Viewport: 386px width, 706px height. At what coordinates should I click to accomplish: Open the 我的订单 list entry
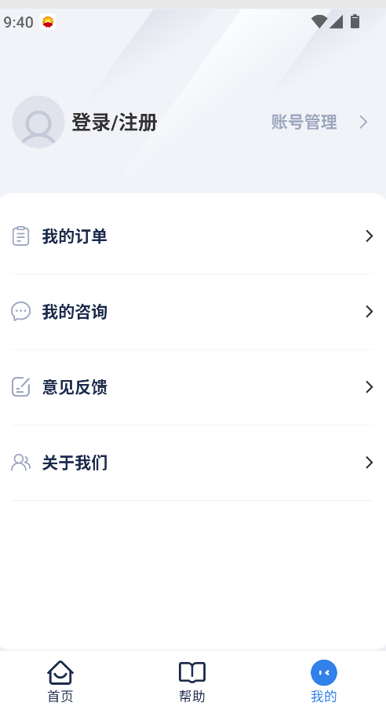tap(192, 236)
